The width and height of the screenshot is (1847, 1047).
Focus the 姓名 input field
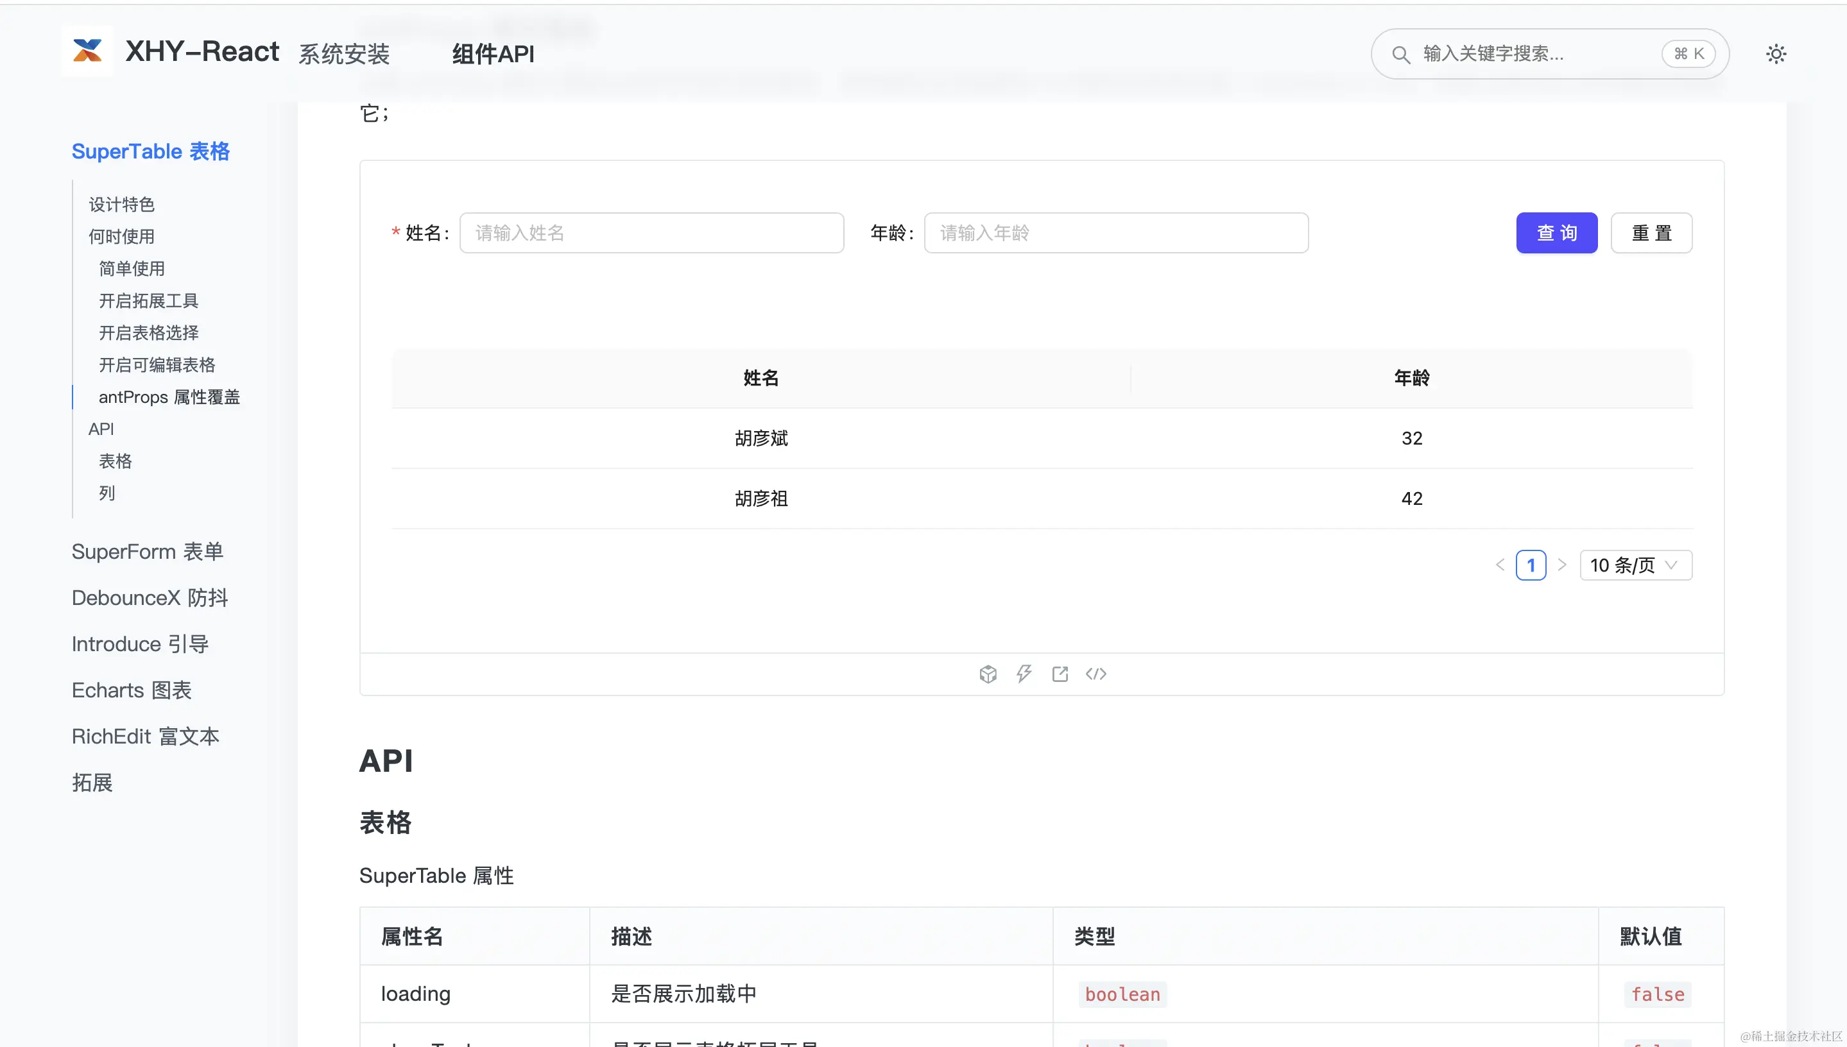click(651, 233)
